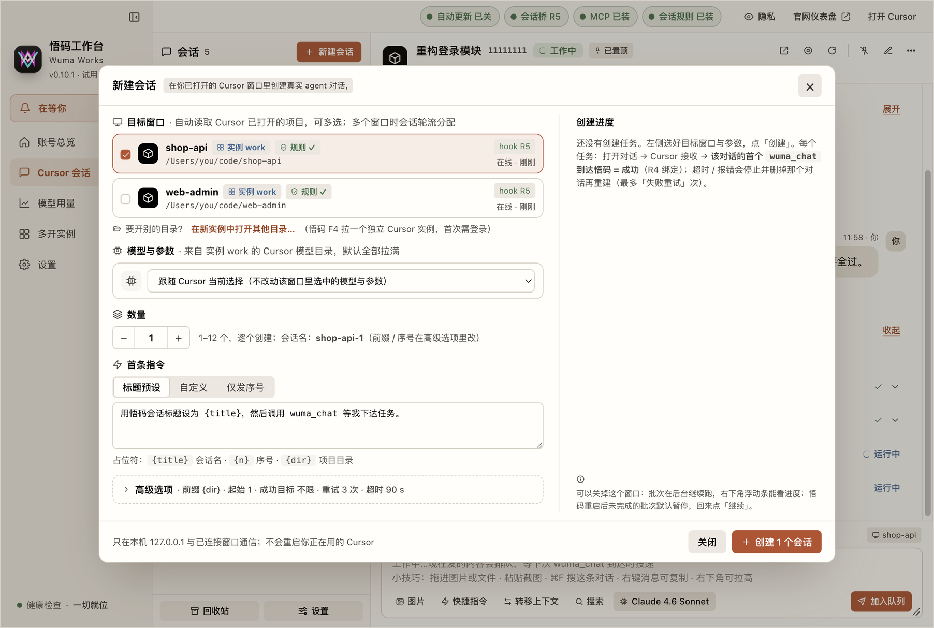This screenshot has height=628, width=934.
Task: Open 官网仪表盘 external link
Action: (821, 17)
